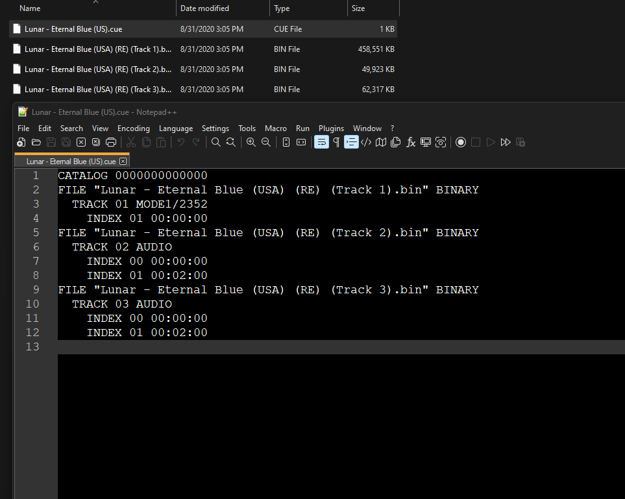Sort files by Size column header
The height and width of the screenshot is (499, 625).
358,8
